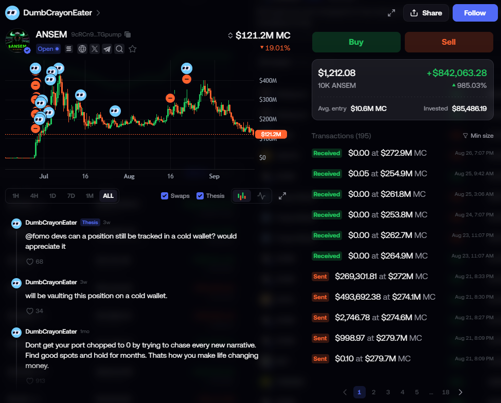The width and height of the screenshot is (501, 403).
Task: Select the 1H timeframe
Action: 15,196
